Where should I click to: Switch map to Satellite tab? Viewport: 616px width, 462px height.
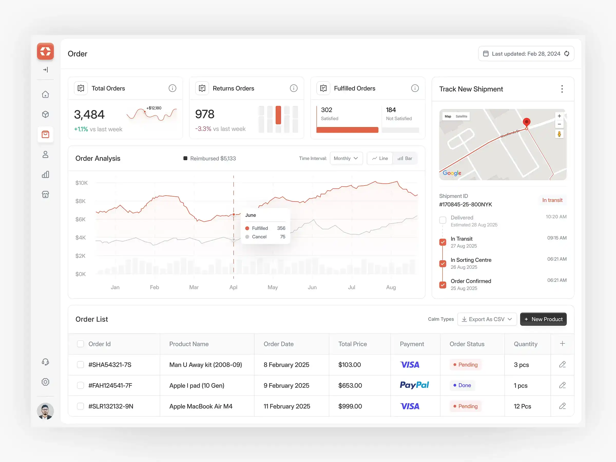coord(461,117)
